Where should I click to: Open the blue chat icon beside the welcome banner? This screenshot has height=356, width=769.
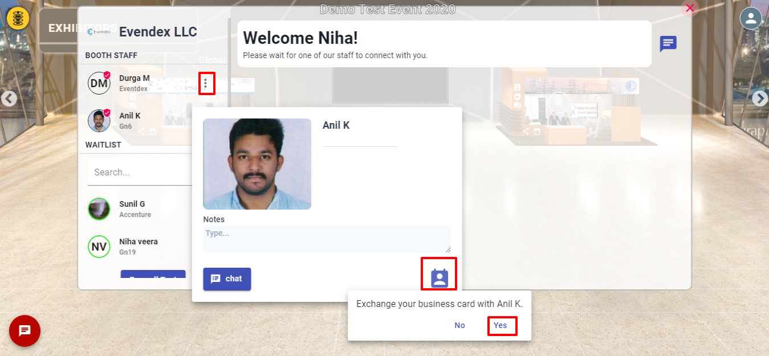point(668,44)
